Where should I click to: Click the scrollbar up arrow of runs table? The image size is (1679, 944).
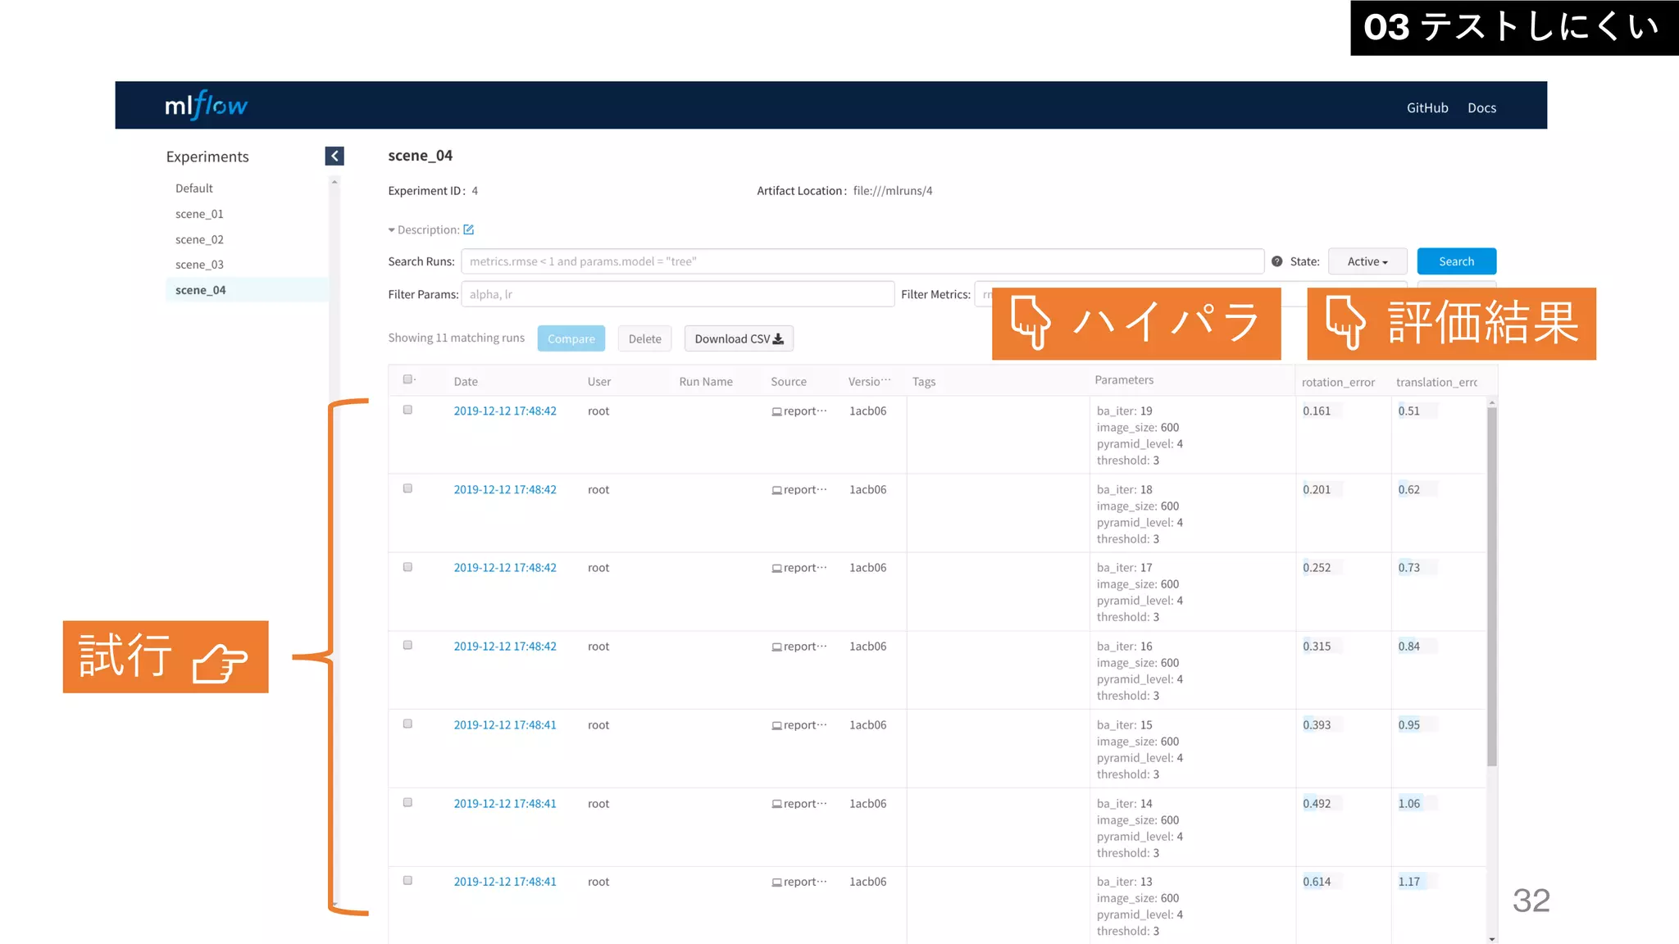(1492, 403)
